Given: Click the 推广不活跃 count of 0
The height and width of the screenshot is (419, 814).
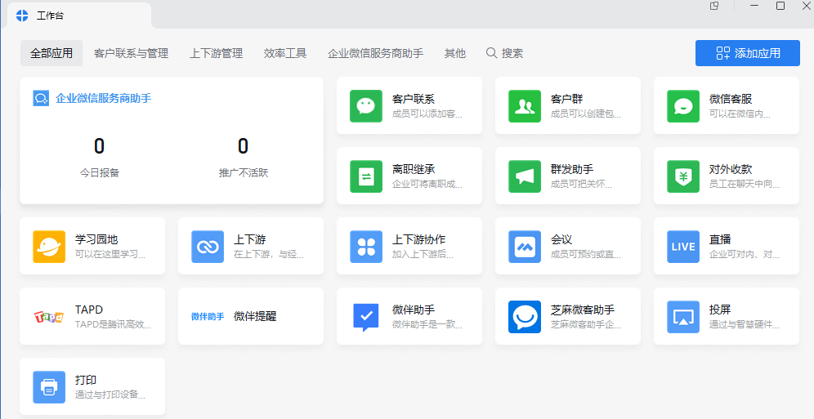Looking at the screenshot, I should [243, 146].
